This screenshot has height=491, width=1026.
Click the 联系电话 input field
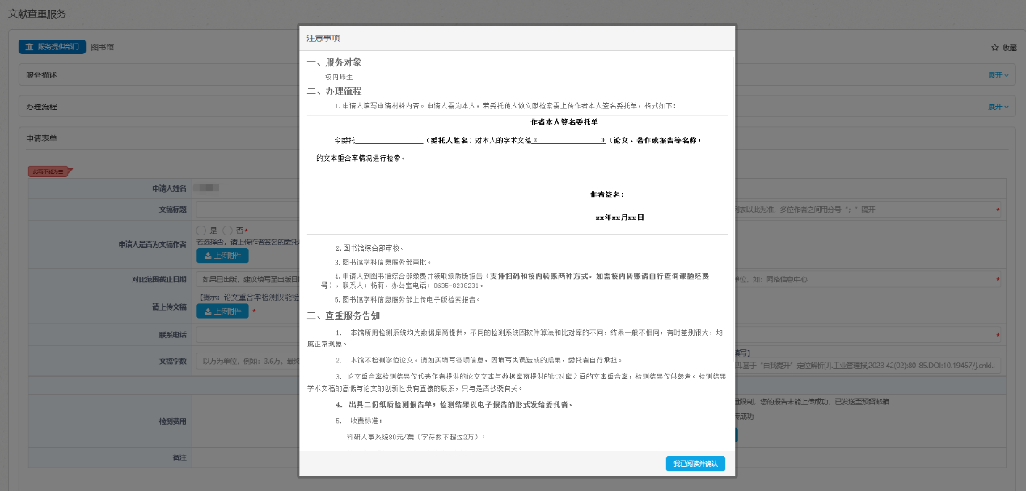pyautogui.click(x=247, y=335)
